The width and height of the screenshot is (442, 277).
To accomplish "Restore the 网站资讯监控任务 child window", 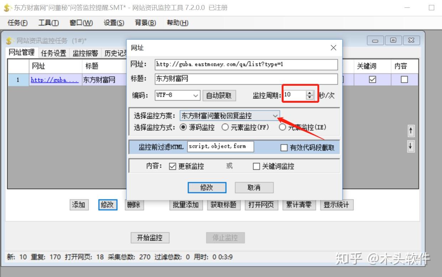I will click(393, 40).
